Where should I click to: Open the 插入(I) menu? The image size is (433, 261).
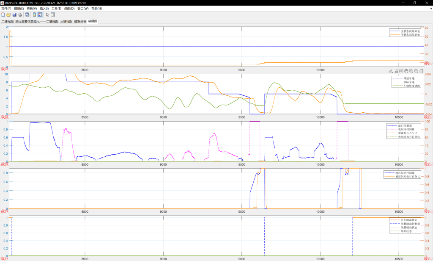coord(44,8)
